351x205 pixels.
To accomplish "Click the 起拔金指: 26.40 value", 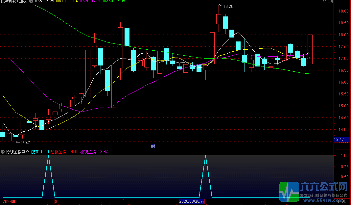I will pyautogui.click(x=64, y=152).
